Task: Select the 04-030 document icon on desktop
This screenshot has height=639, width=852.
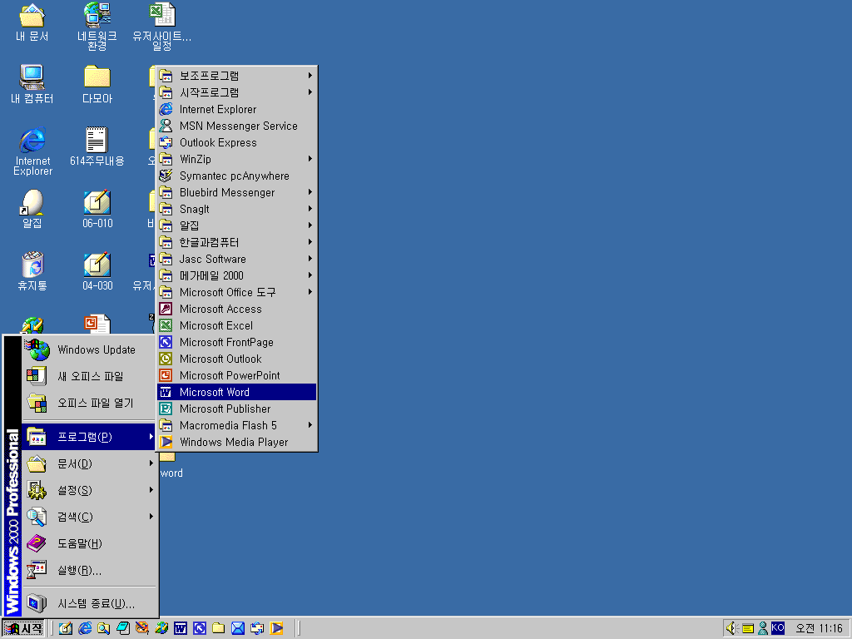Action: (x=97, y=271)
